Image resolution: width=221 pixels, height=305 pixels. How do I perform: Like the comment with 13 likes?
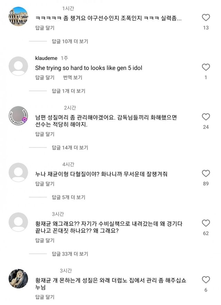pyautogui.click(x=206, y=18)
